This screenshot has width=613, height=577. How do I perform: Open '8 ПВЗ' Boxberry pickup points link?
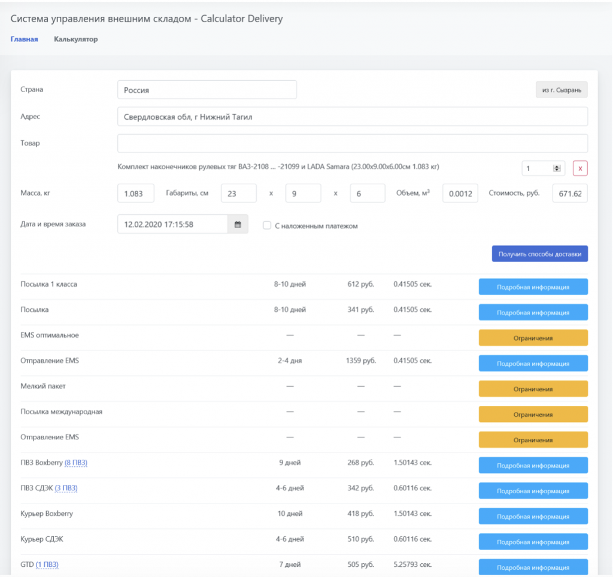(x=79, y=463)
